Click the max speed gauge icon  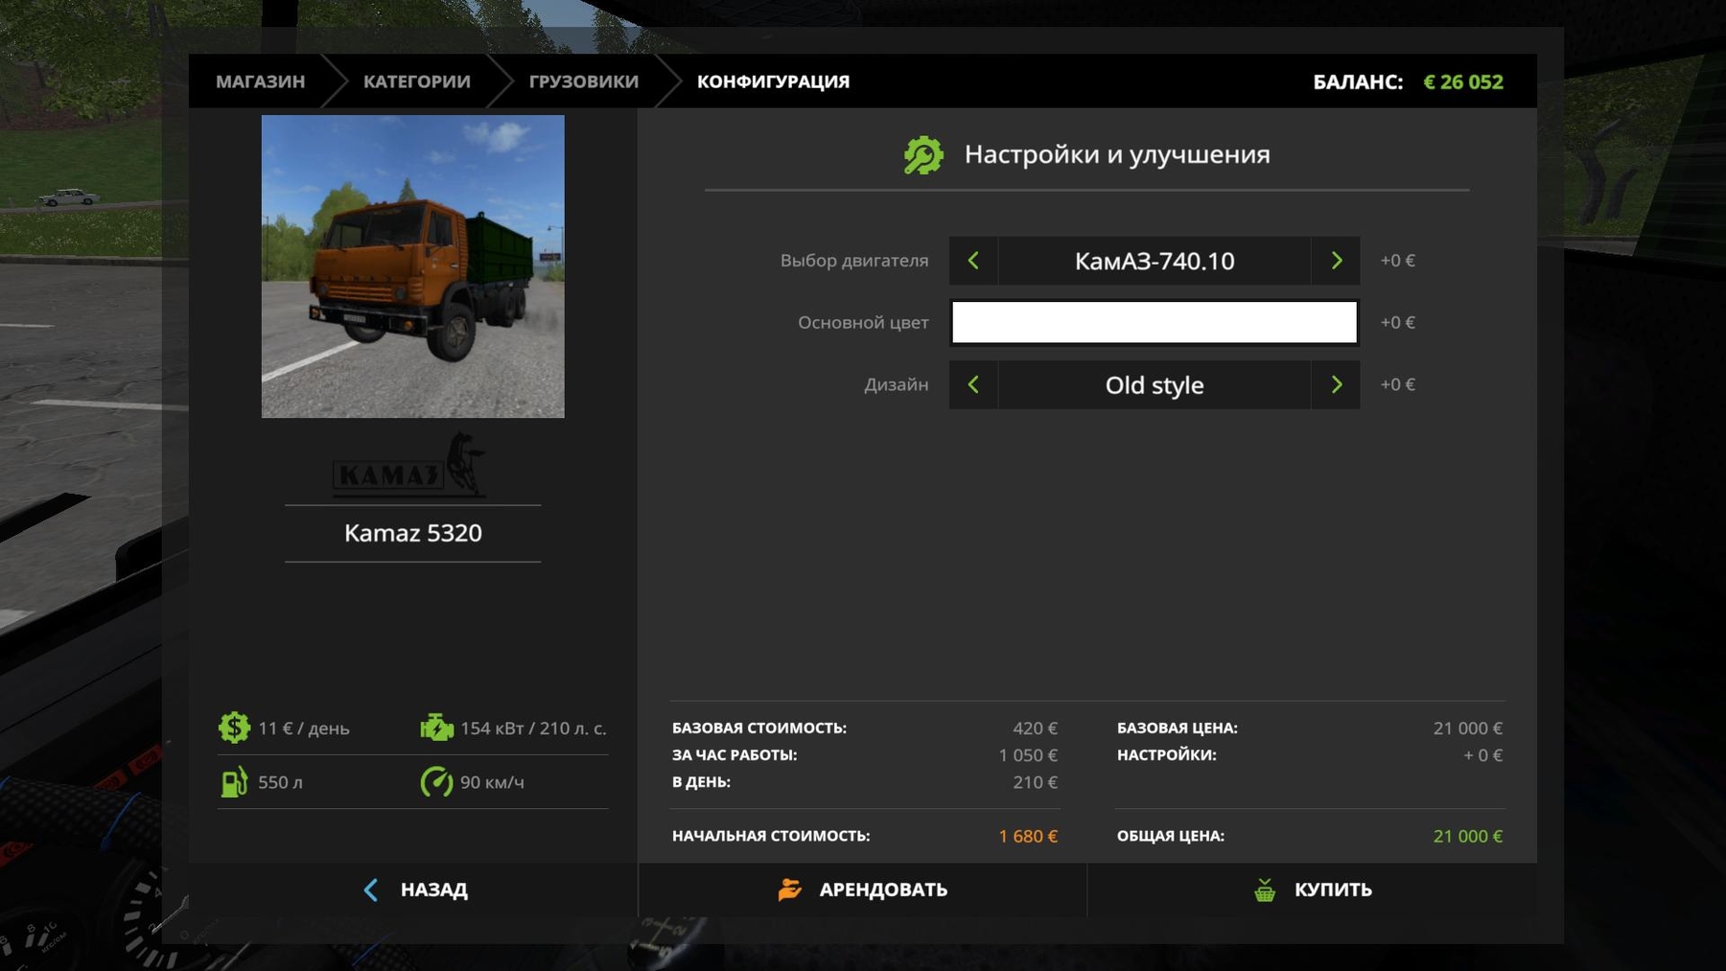[436, 782]
